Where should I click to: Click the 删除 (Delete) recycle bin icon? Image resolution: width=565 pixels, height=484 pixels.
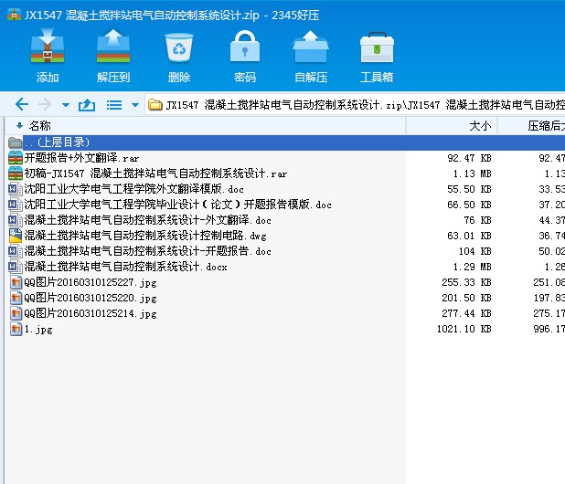pos(178,47)
